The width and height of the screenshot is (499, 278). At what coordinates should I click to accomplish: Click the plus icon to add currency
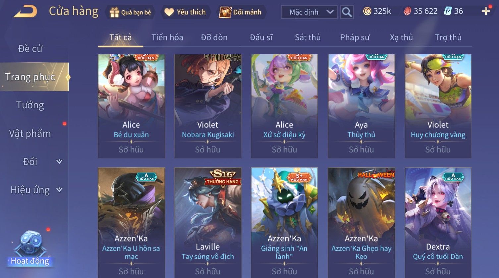pos(486,11)
